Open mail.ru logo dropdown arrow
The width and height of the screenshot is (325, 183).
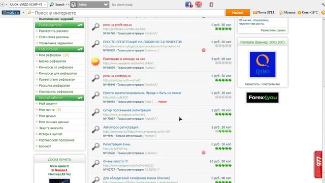click(x=23, y=12)
